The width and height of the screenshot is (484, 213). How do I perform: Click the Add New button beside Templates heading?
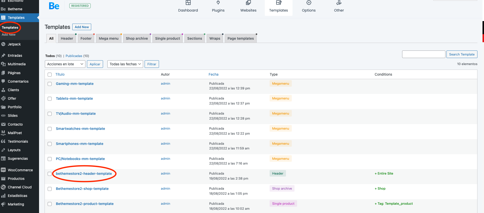82,27
